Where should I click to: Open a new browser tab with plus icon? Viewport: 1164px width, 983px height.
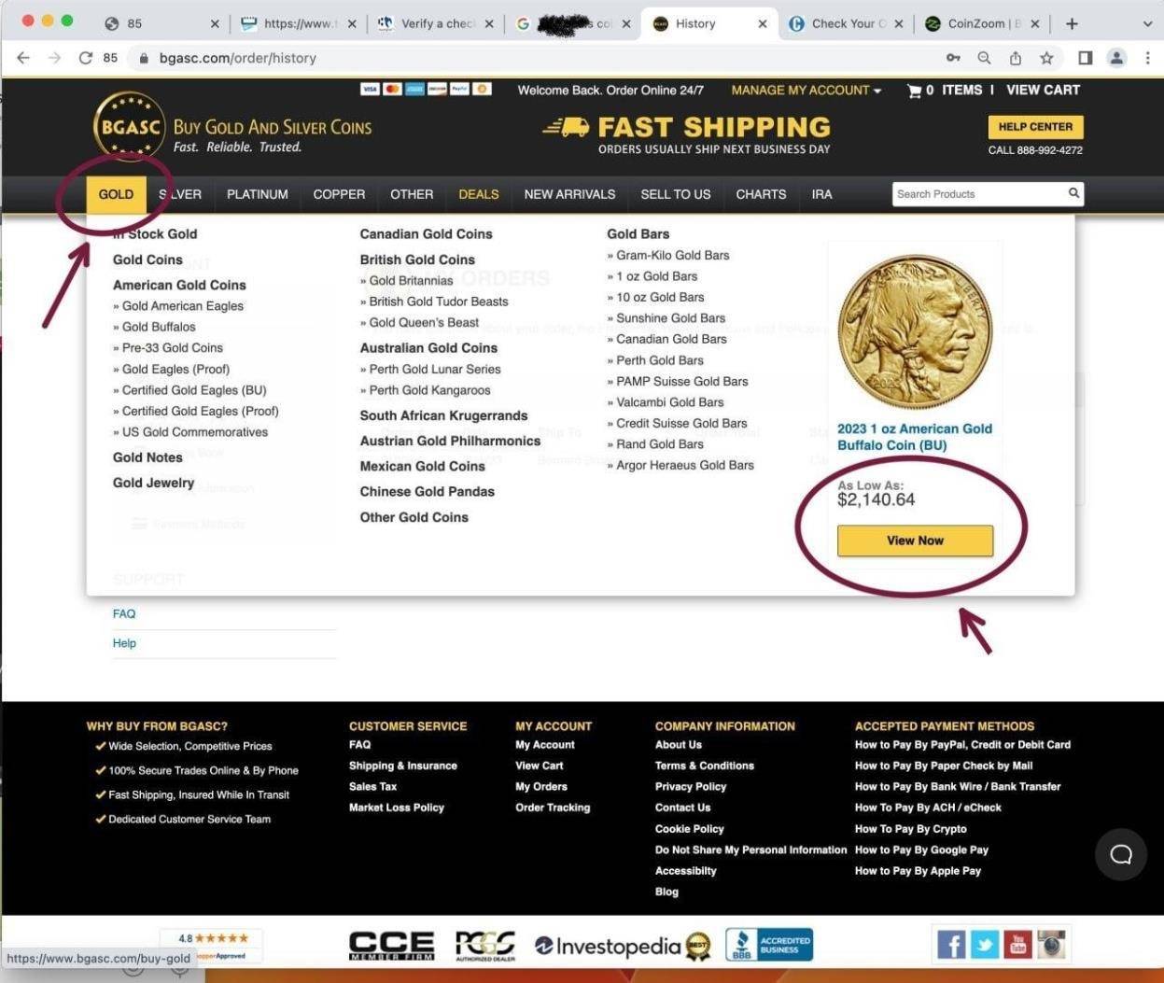coord(1072,23)
